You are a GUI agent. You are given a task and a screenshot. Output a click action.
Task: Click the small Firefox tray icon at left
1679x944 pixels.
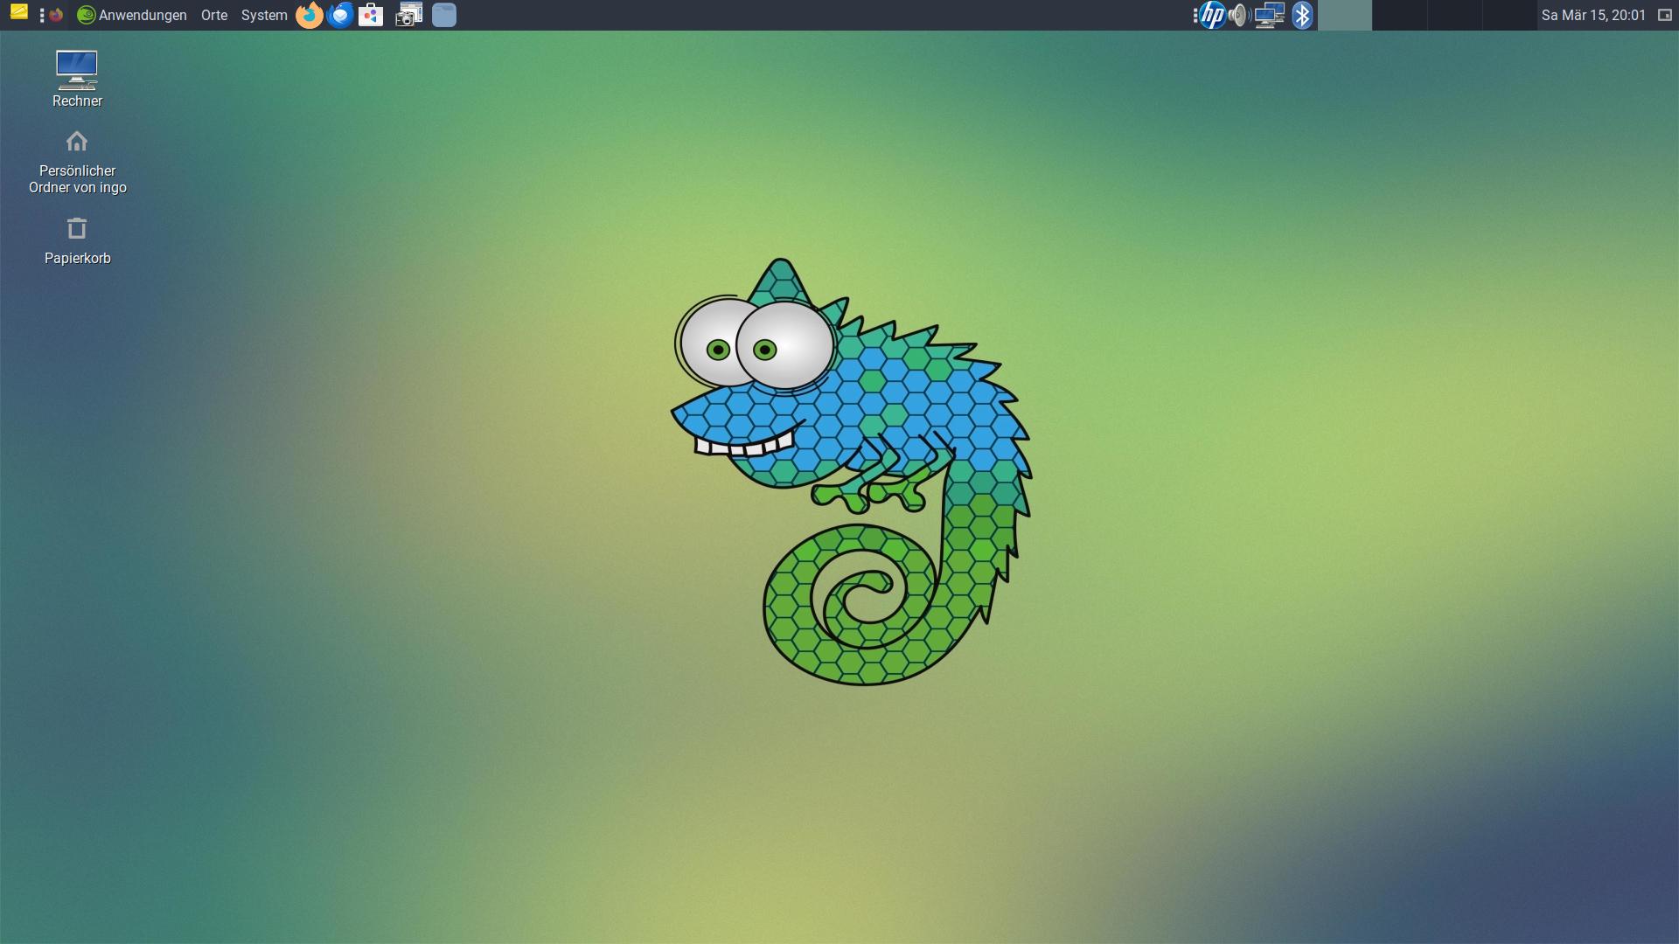(56, 15)
